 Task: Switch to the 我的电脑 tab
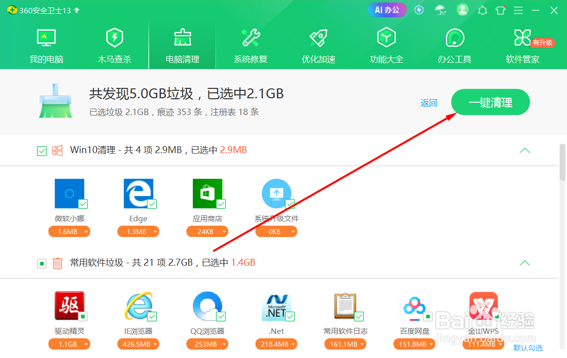click(46, 44)
